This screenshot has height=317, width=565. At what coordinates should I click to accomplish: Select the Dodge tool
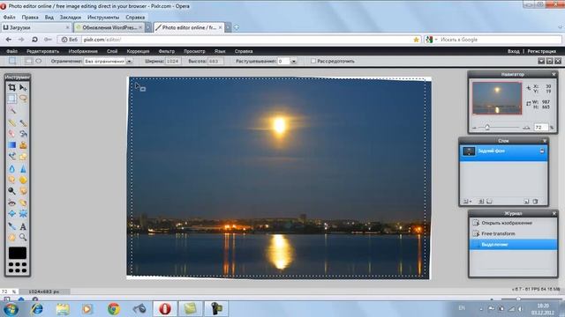pyautogui.click(x=11, y=191)
